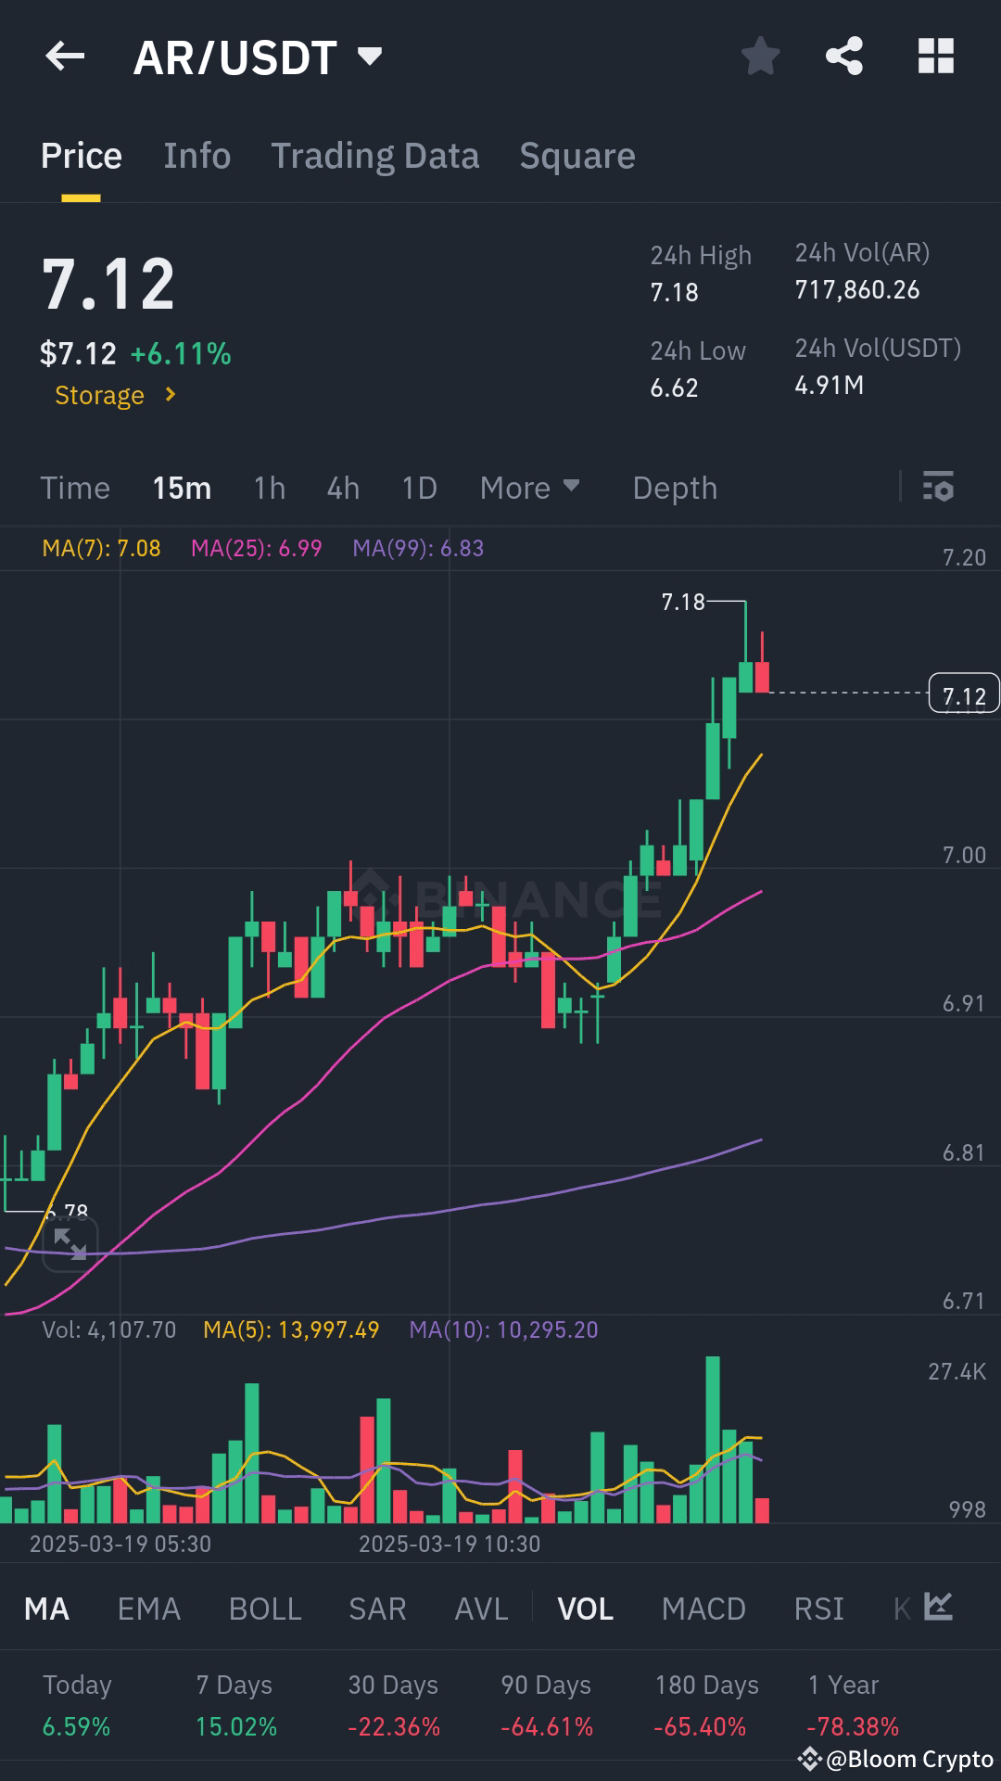Tap the 1 Year -78.38% performance value
This screenshot has width=1001, height=1781.
pos(853,1726)
